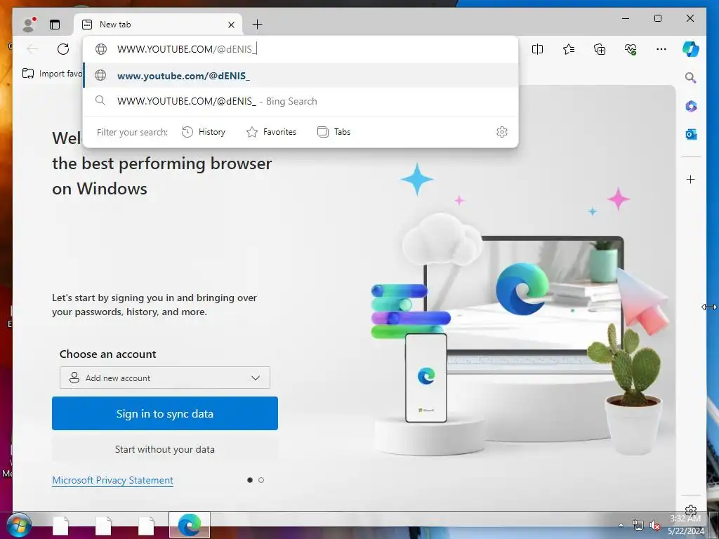This screenshot has height=539, width=719.
Task: Open address bar suggestion settings gear
Action: pos(502,132)
